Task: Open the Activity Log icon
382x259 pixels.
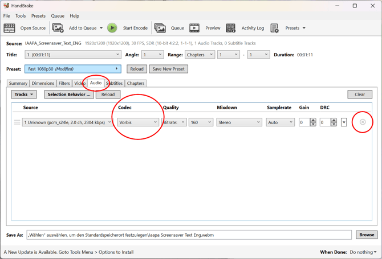Action: (230, 28)
